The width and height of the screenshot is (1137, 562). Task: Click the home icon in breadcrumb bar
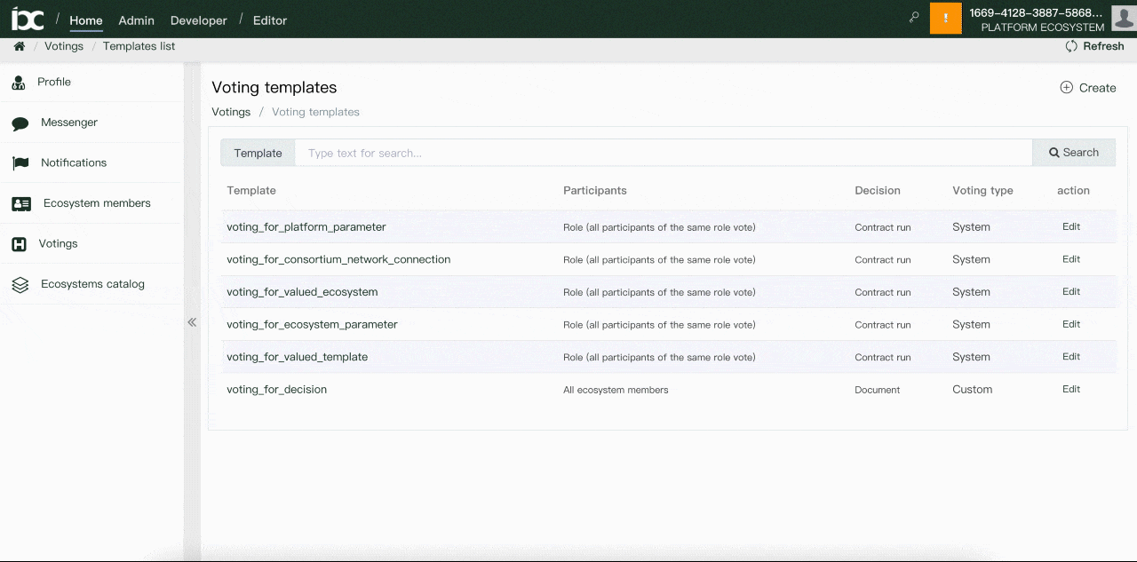tap(19, 46)
